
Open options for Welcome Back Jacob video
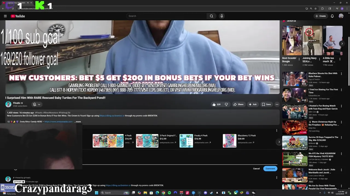coord(341,170)
